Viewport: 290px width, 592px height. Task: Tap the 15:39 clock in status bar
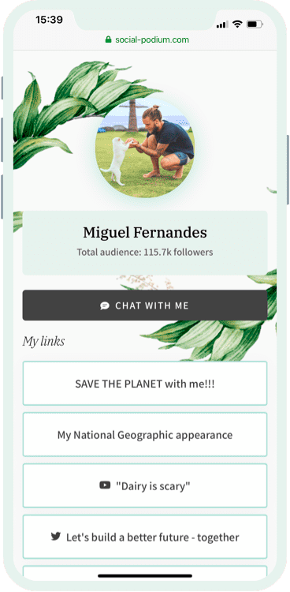pyautogui.click(x=48, y=20)
